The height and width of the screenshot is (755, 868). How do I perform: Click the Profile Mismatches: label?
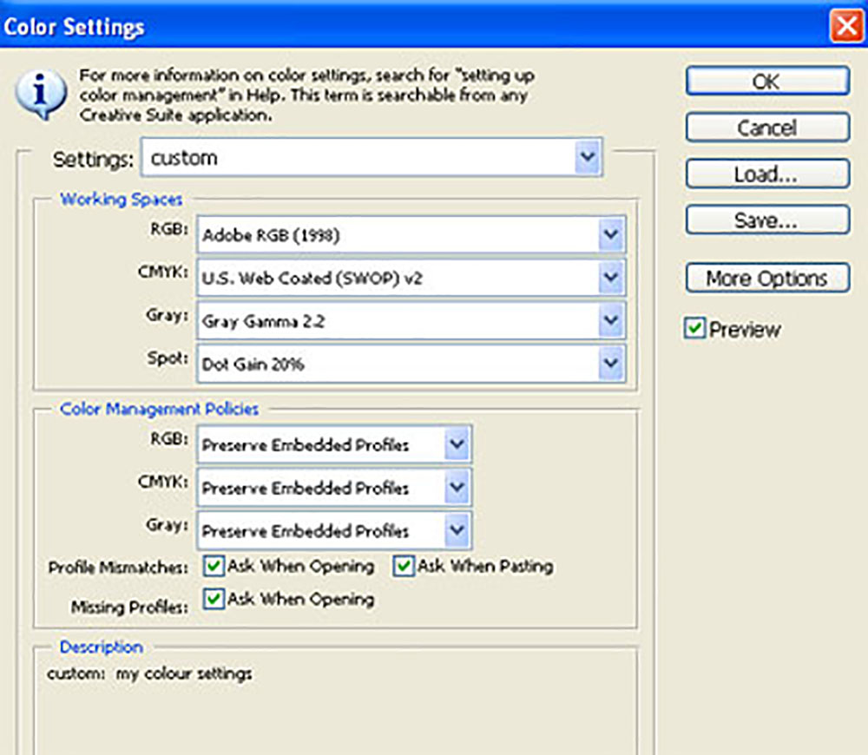[x=118, y=568]
